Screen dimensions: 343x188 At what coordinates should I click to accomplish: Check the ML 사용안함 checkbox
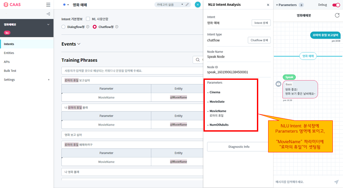[x=88, y=19]
